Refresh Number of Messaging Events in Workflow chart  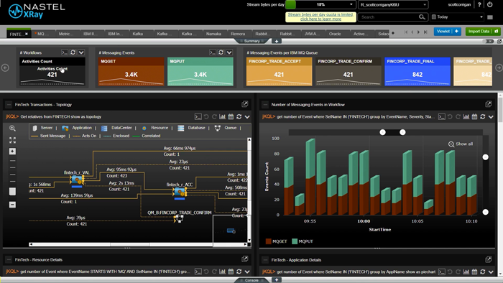[x=482, y=116]
